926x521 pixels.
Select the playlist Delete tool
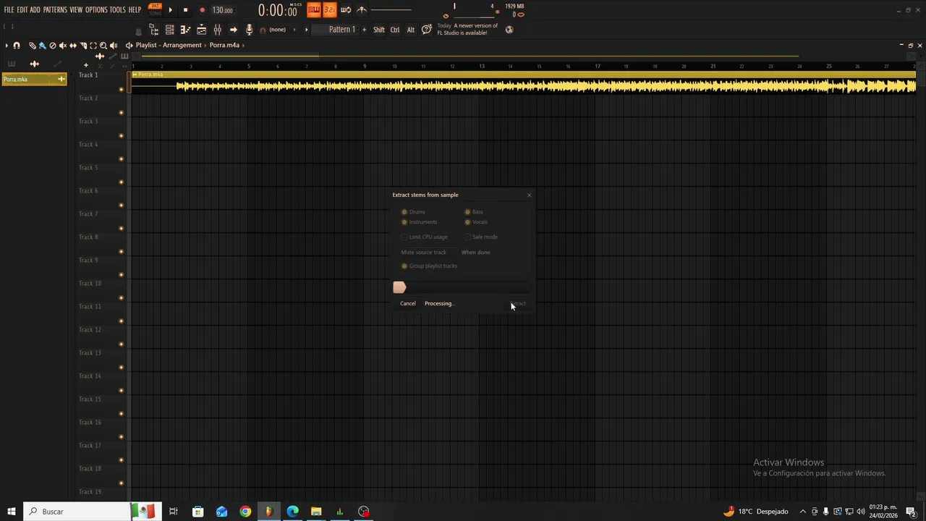pyautogui.click(x=52, y=46)
